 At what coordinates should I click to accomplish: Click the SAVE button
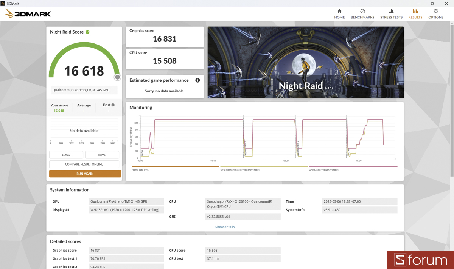tap(102, 155)
